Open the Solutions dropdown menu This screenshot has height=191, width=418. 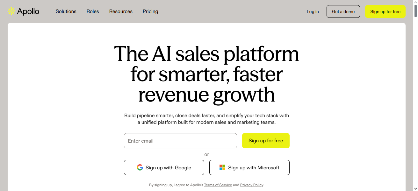66,11
